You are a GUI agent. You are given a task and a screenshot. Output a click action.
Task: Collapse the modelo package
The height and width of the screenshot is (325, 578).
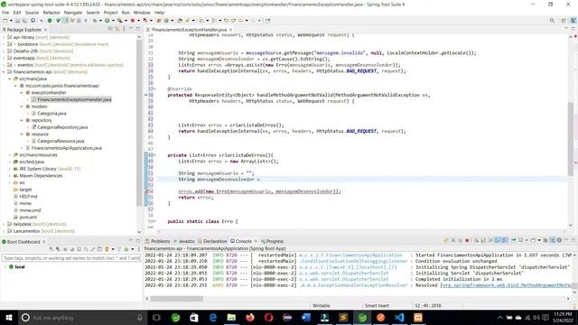click(22, 107)
